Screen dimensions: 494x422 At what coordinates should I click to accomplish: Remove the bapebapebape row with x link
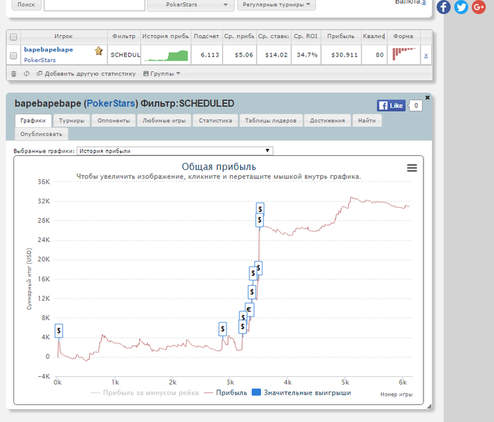[x=426, y=56]
